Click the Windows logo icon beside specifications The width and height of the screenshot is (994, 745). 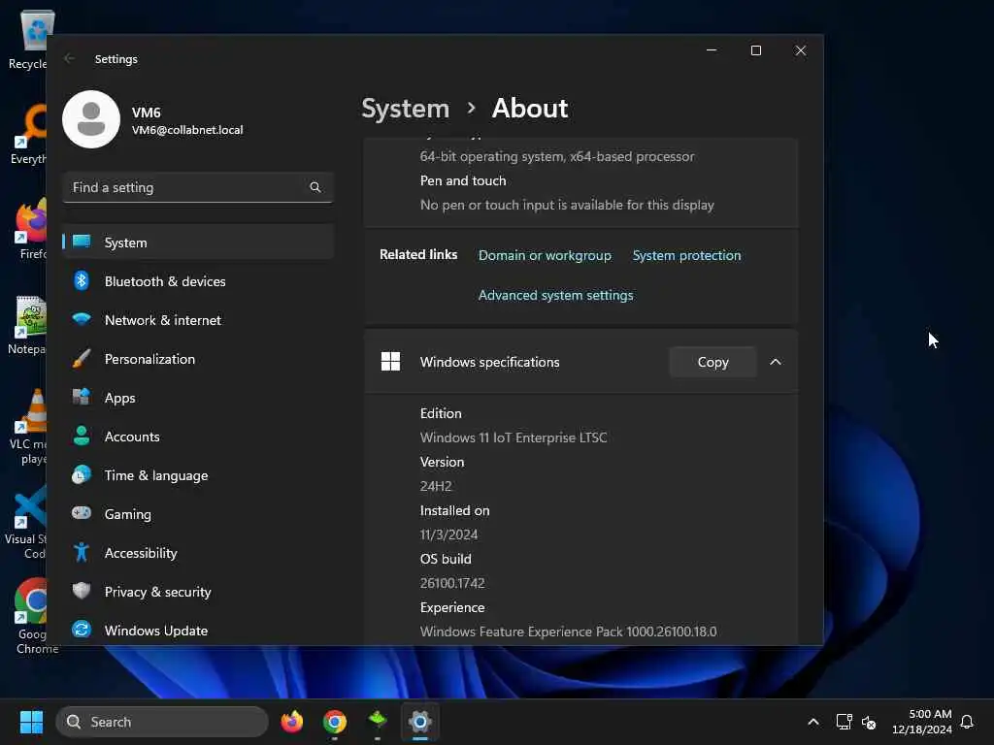[390, 362]
